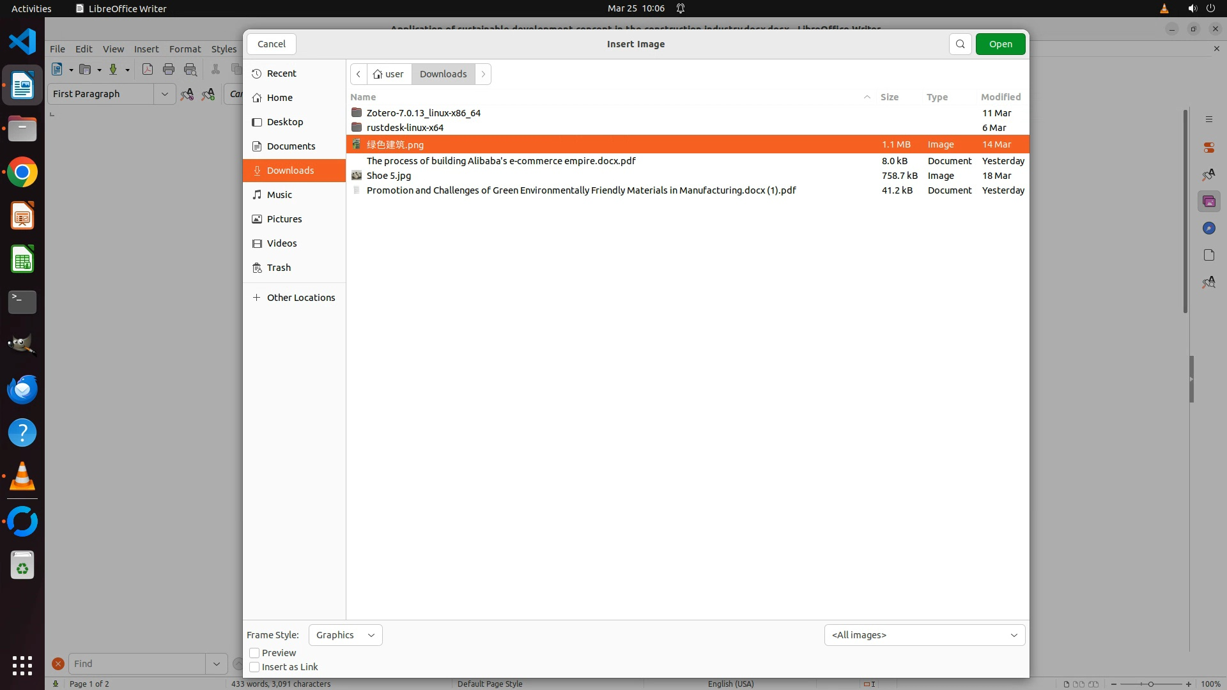Open the Gallery panel in sidebar

pos(1208,202)
